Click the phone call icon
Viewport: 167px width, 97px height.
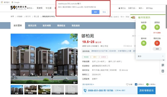coord(85,90)
